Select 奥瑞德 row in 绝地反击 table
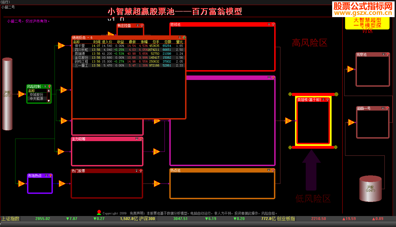The height and width of the screenshot is (227, 396). [x=129, y=54]
